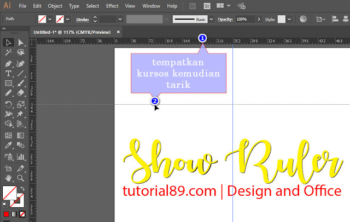Open Recolor Artwork

(x=303, y=19)
